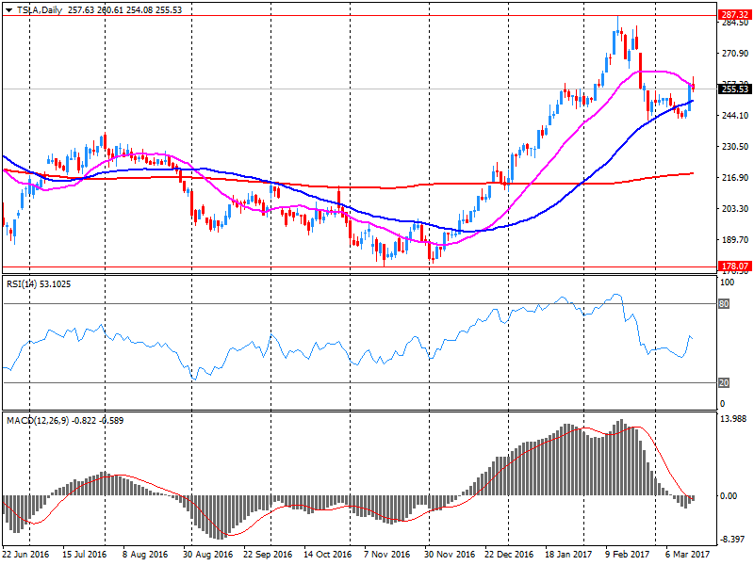This screenshot has width=754, height=565.
Task: Click the red 287.32 price label
Action: pos(734,15)
